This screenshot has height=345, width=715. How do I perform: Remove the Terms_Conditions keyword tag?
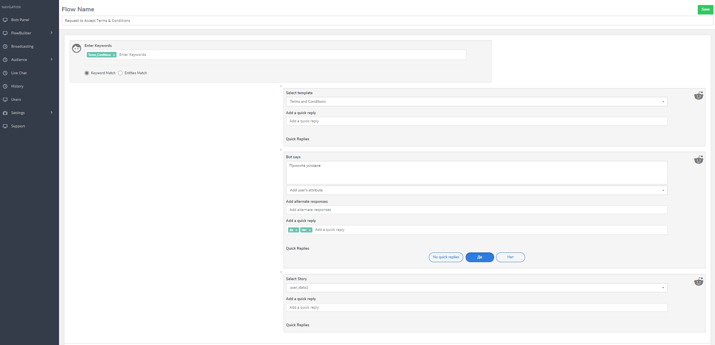(x=114, y=55)
